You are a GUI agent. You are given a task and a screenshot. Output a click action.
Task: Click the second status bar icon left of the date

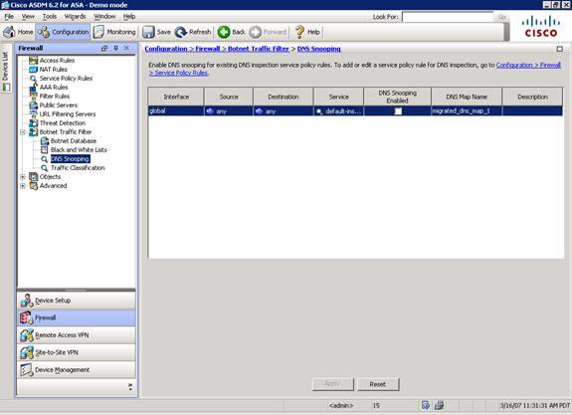pos(440,405)
